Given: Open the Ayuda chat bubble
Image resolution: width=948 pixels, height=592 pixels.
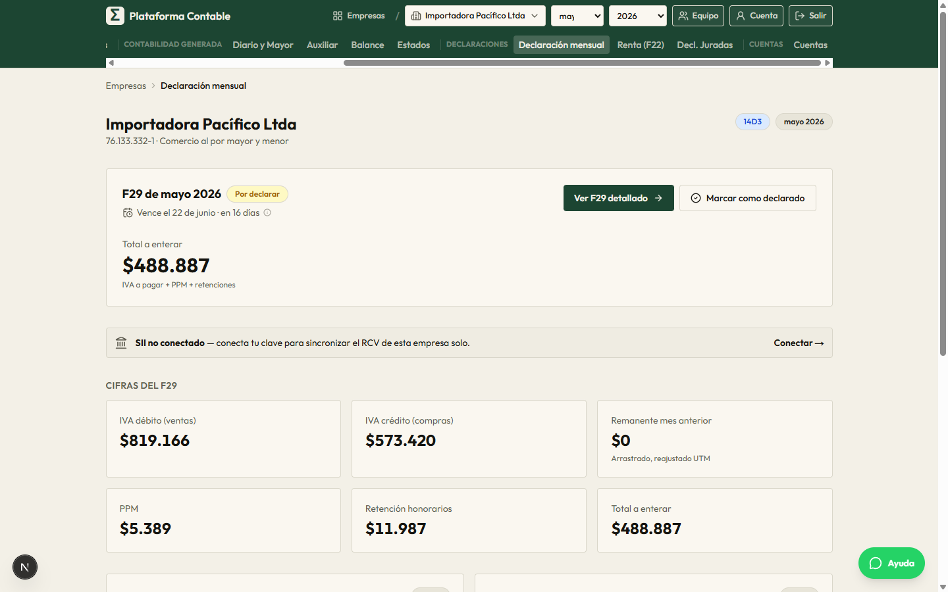Looking at the screenshot, I should tap(891, 563).
